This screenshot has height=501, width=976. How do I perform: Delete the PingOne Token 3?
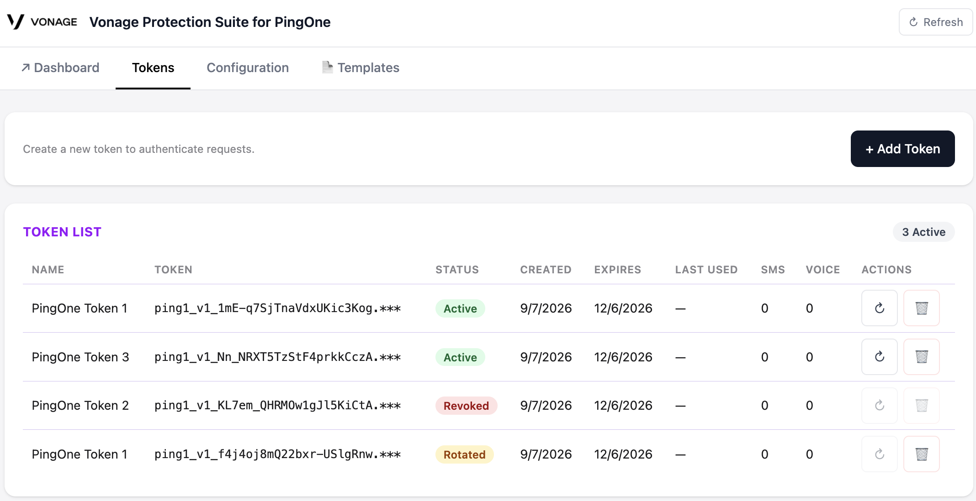tap(922, 357)
